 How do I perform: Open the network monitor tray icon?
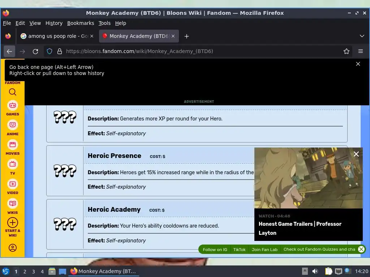tap(338, 272)
